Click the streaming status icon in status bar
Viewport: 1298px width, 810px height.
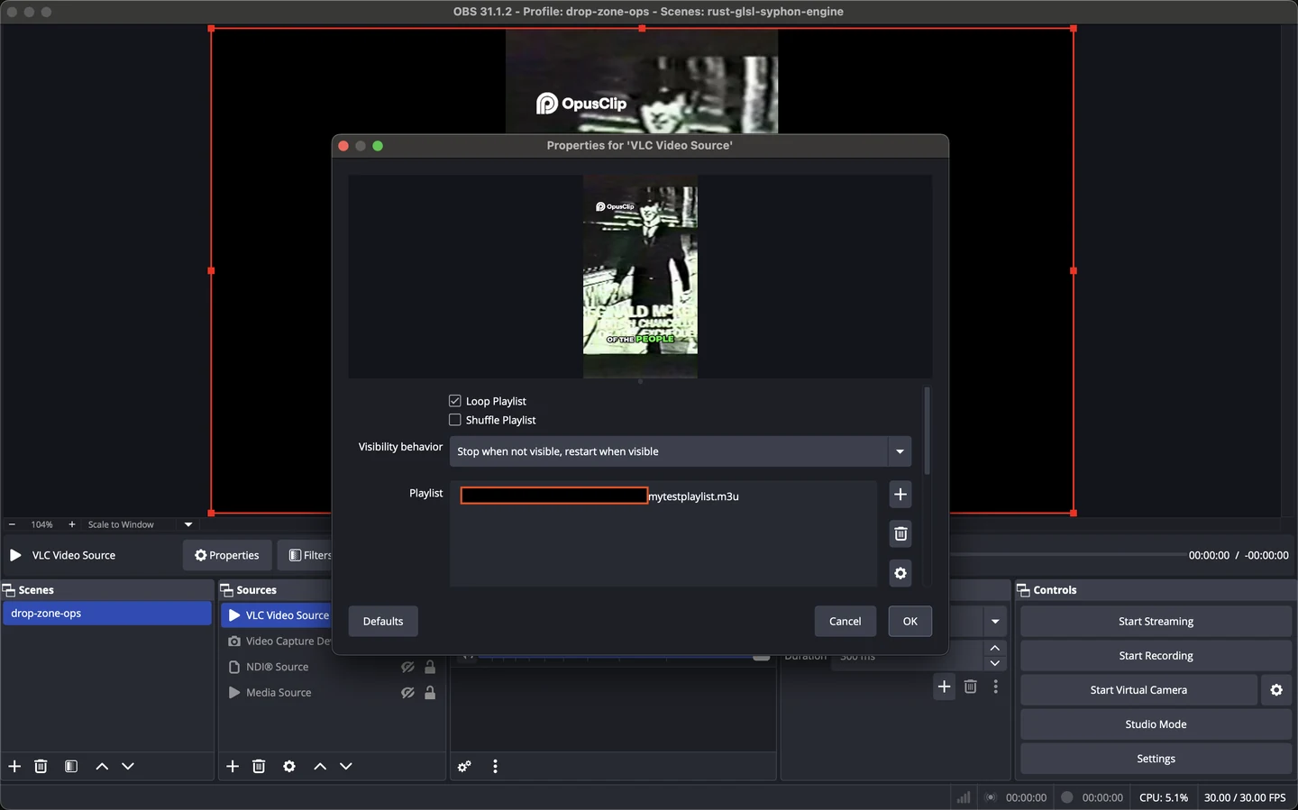pyautogui.click(x=991, y=797)
